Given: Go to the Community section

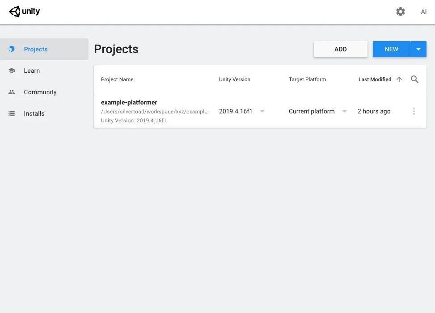Looking at the screenshot, I should pyautogui.click(x=40, y=92).
